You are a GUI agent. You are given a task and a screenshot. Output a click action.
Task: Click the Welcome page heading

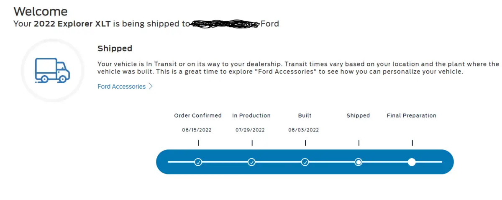pos(40,11)
